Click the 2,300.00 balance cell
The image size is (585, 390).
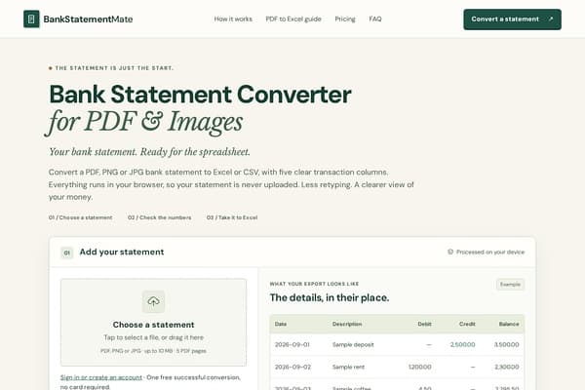click(507, 367)
